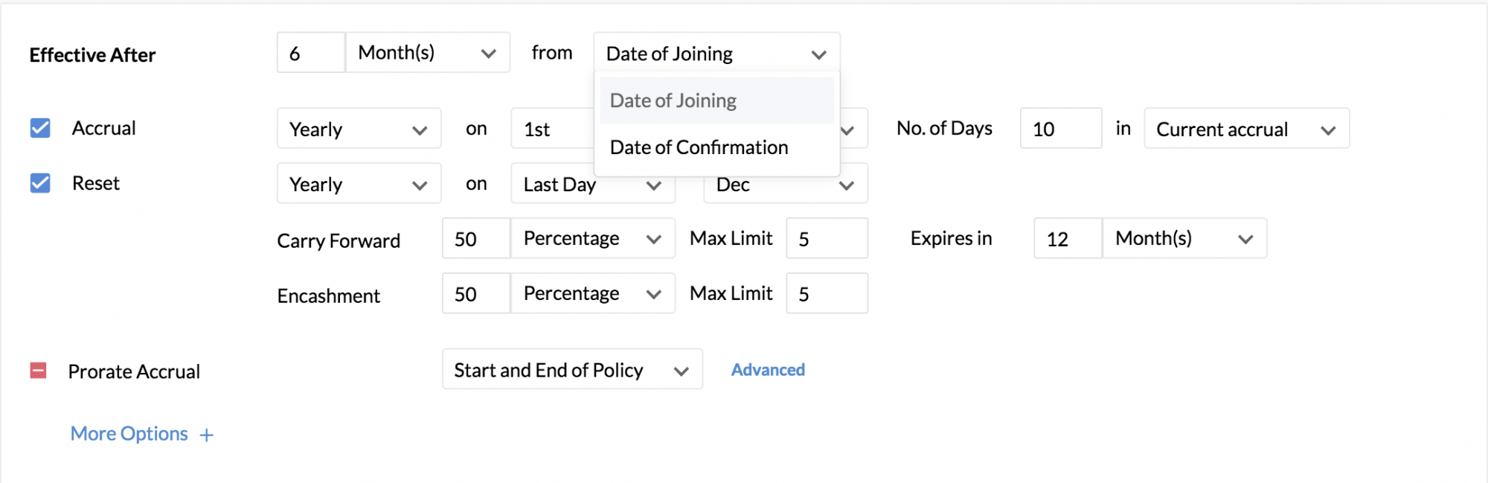Toggle the Prorate Accrual red checkbox
The image size is (1488, 483).
coord(38,371)
